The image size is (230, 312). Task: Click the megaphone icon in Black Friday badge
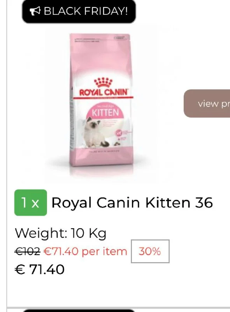[35, 11]
